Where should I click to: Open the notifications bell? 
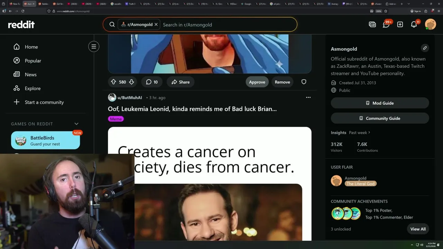tap(414, 25)
